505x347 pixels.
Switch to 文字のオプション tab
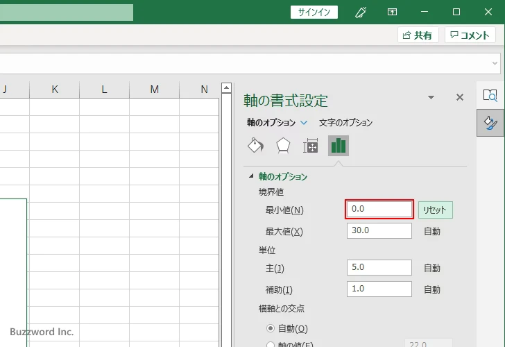[x=345, y=123]
